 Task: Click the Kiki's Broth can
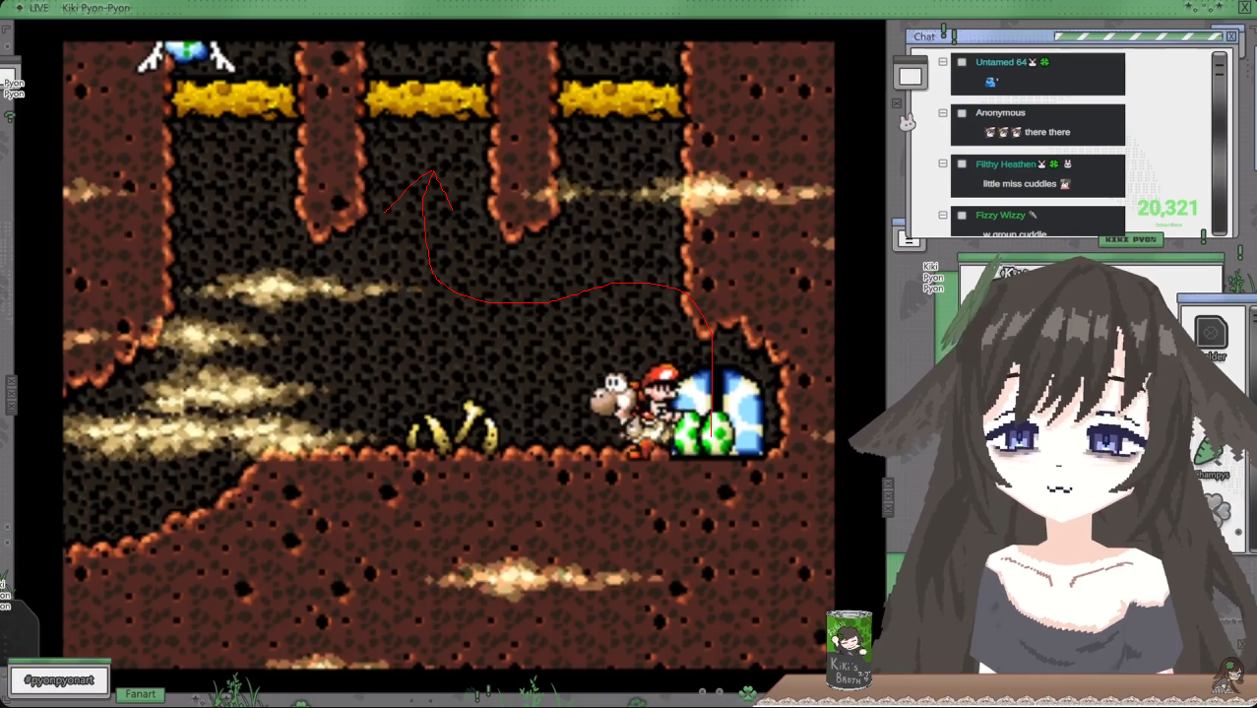(x=848, y=648)
